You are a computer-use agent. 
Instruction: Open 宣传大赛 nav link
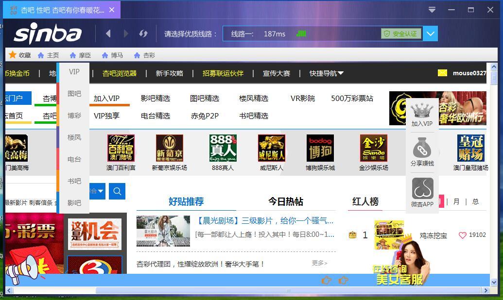[x=276, y=73]
